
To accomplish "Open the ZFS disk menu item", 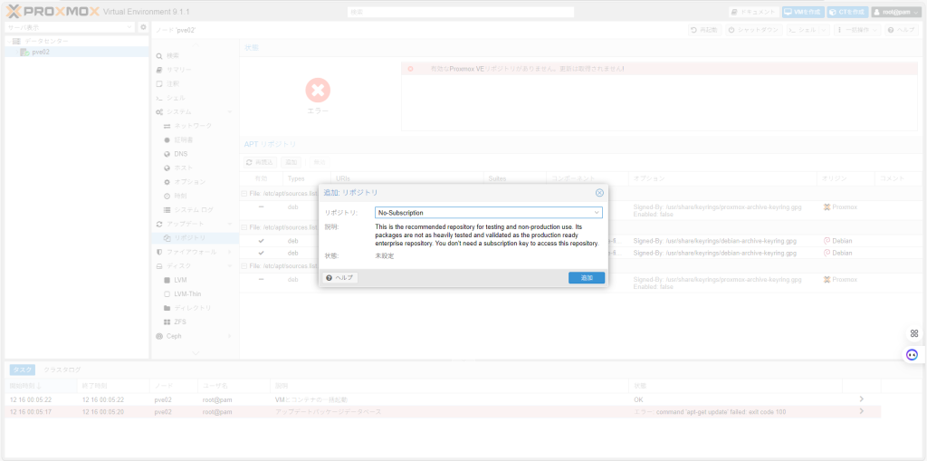I will (180, 322).
